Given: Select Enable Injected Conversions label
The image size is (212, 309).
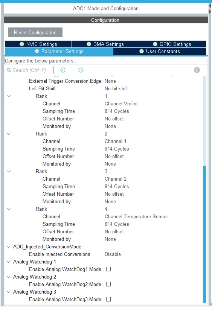Looking at the screenshot, I should click(x=59, y=254).
